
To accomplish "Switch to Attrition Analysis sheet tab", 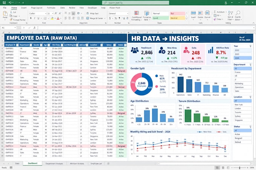I will pos(77,164).
